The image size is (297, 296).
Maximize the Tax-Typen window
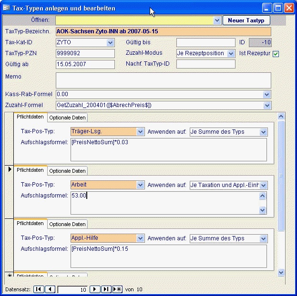pyautogui.click(x=278, y=8)
